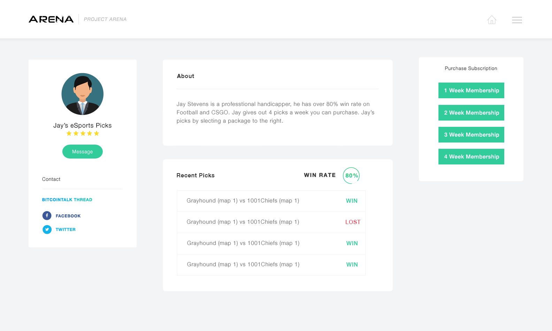Open the BITCOINTALK THREAD link
Image resolution: width=552 pixels, height=331 pixels.
tap(67, 200)
